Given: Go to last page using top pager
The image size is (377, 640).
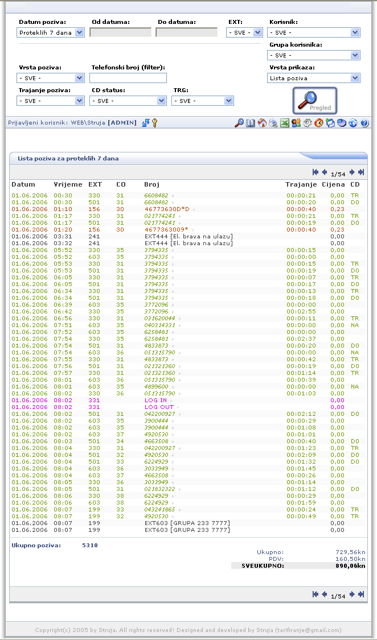Looking at the screenshot, I should click(361, 172).
